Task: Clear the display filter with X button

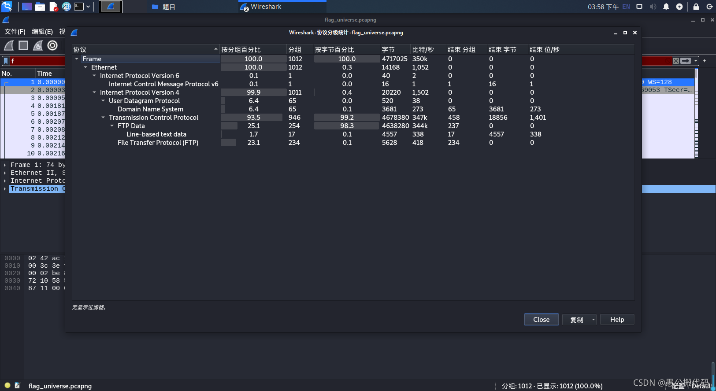Action: click(x=676, y=61)
